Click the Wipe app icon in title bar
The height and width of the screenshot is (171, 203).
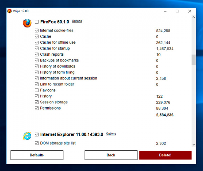click(x=9, y=11)
